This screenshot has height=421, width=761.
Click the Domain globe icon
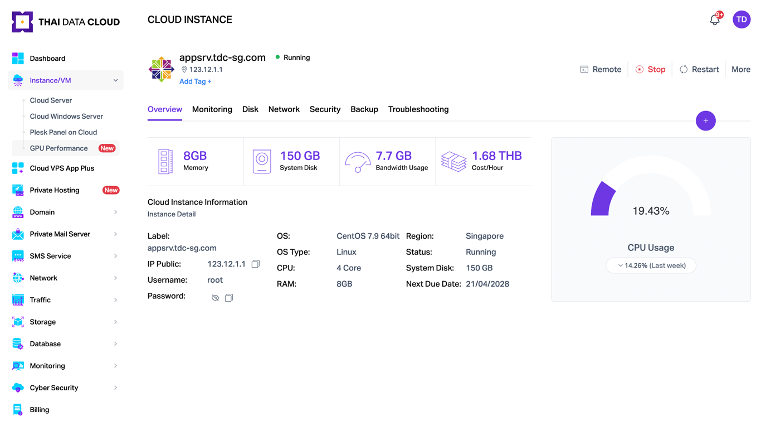[18, 212]
